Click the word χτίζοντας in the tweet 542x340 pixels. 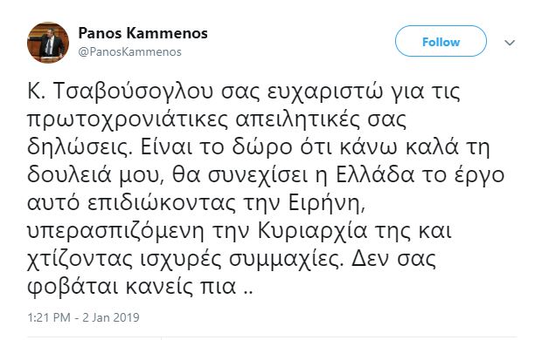[80, 260]
